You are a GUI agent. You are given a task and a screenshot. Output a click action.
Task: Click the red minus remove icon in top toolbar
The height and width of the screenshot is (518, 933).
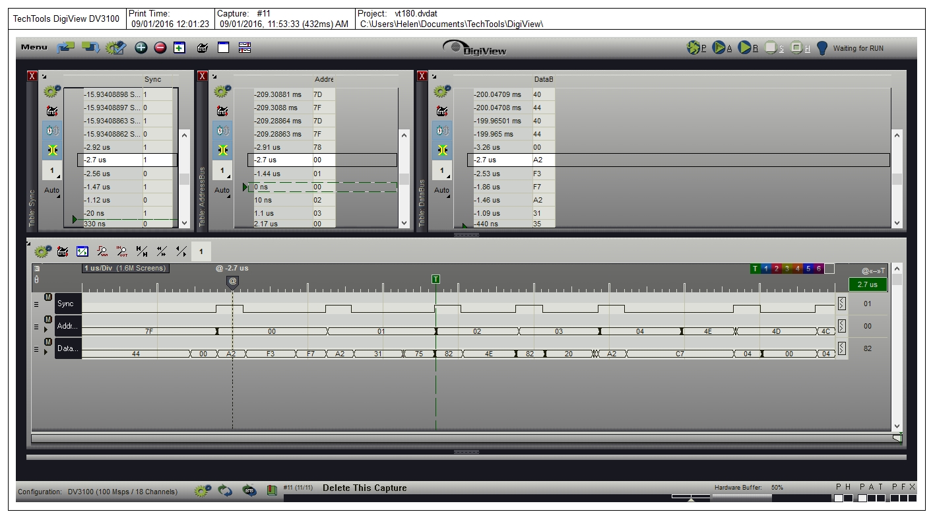[160, 48]
